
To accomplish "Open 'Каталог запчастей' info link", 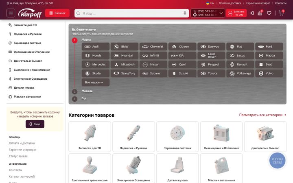I will pos(22,176).
